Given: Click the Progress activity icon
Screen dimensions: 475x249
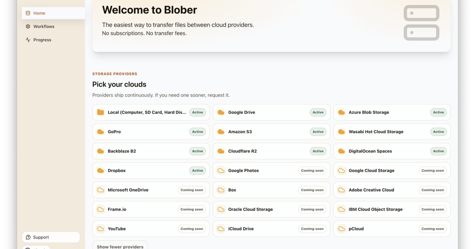Looking at the screenshot, I should point(28,40).
